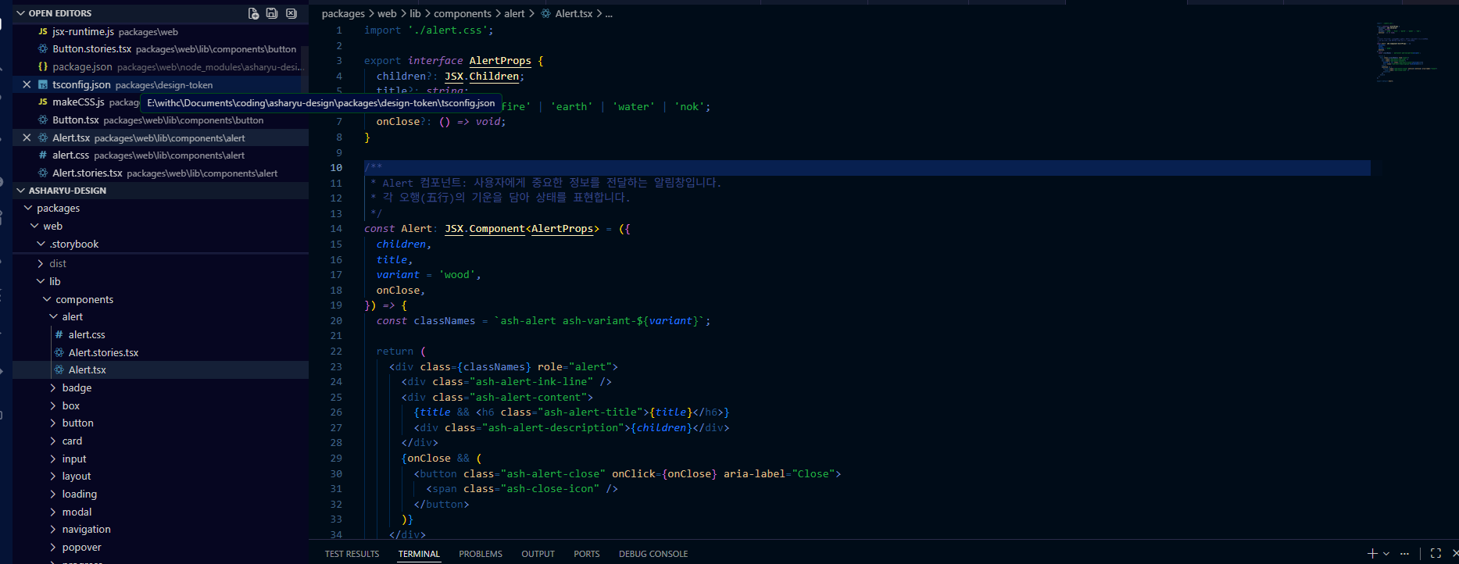Click the braces icon next to package.json
This screenshot has height=564, width=1459.
(43, 66)
